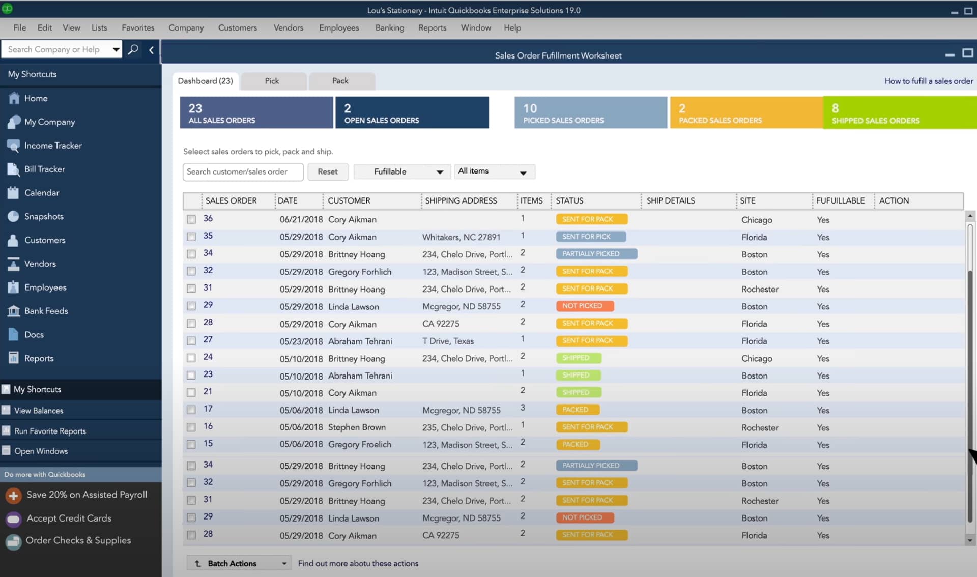The width and height of the screenshot is (977, 577).
Task: Open Income Tracker icon
Action: click(x=14, y=146)
